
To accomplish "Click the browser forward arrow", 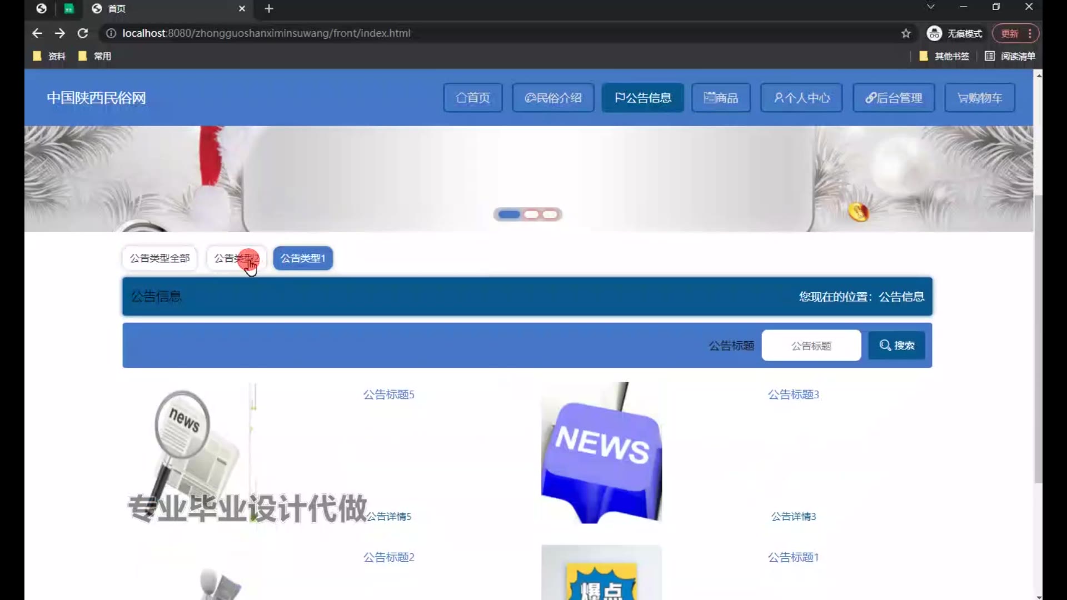I will pos(60,33).
